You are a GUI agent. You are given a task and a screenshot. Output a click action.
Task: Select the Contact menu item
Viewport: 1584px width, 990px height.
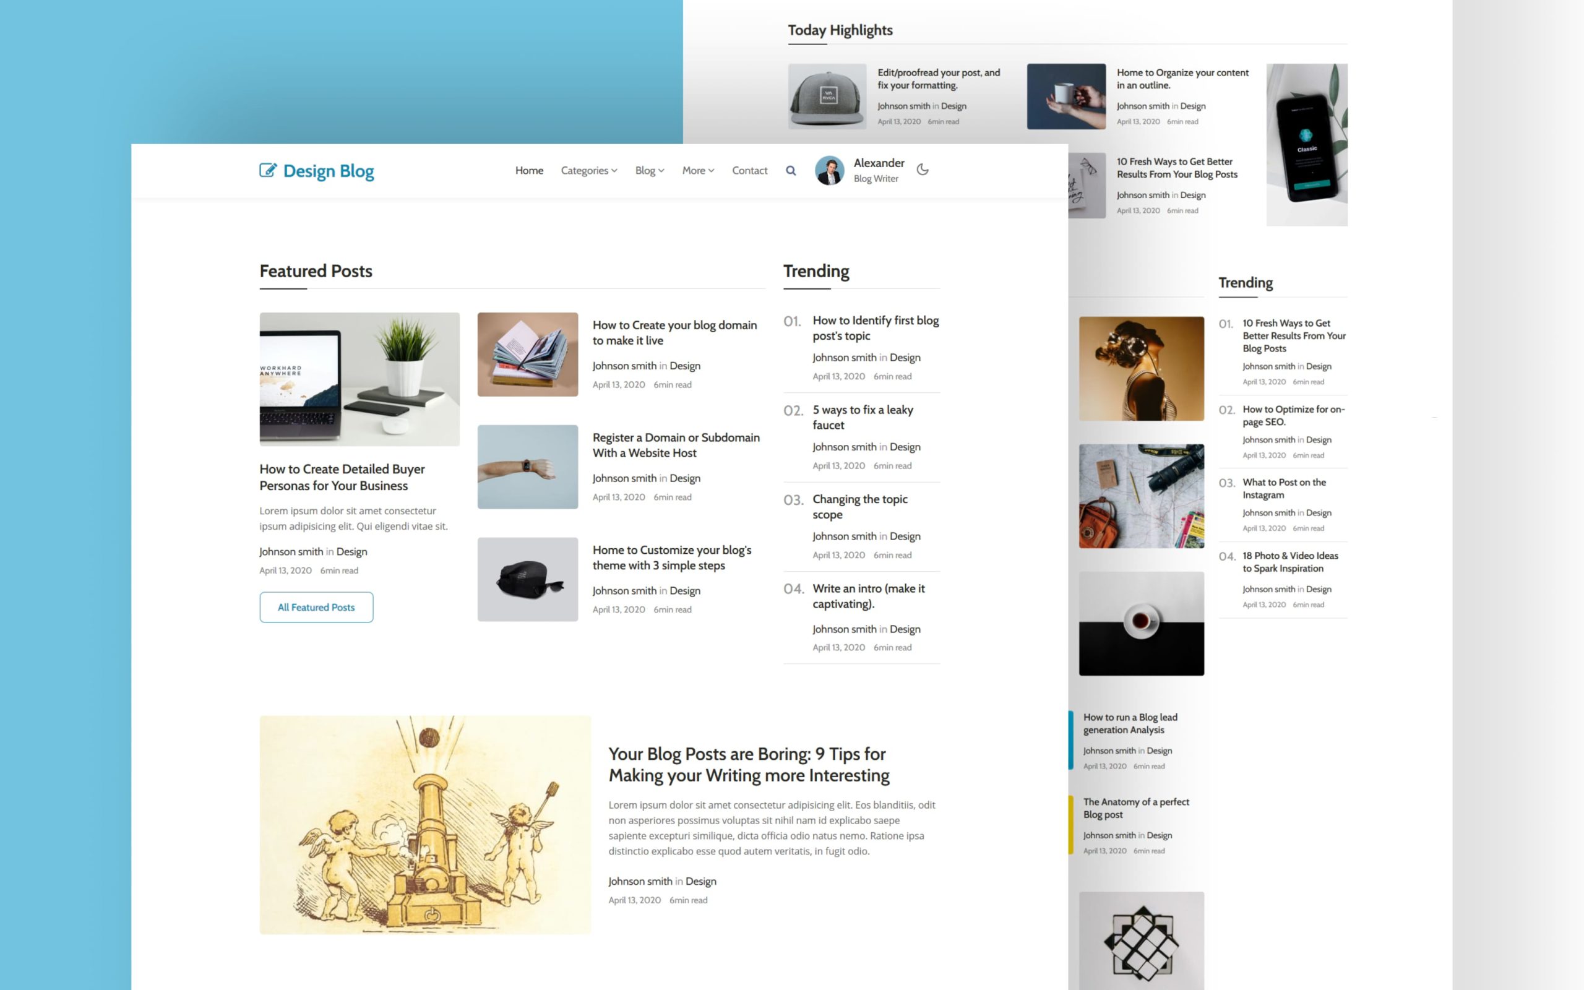coord(751,170)
